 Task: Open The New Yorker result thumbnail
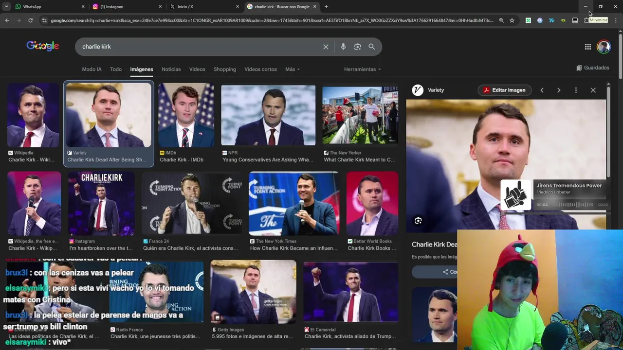360,115
